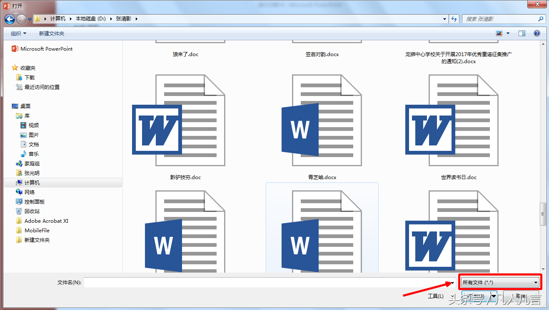Open the 文件名 history dropdown arrow
This screenshot has width=549, height=310.
(452, 283)
